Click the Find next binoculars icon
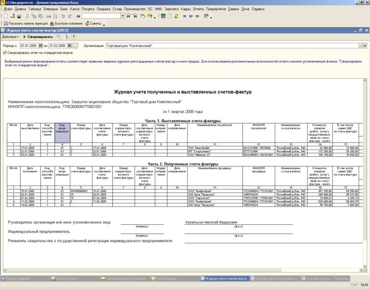 (128, 16)
